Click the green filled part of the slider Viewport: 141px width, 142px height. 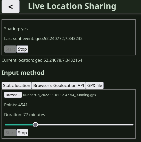click(19, 125)
